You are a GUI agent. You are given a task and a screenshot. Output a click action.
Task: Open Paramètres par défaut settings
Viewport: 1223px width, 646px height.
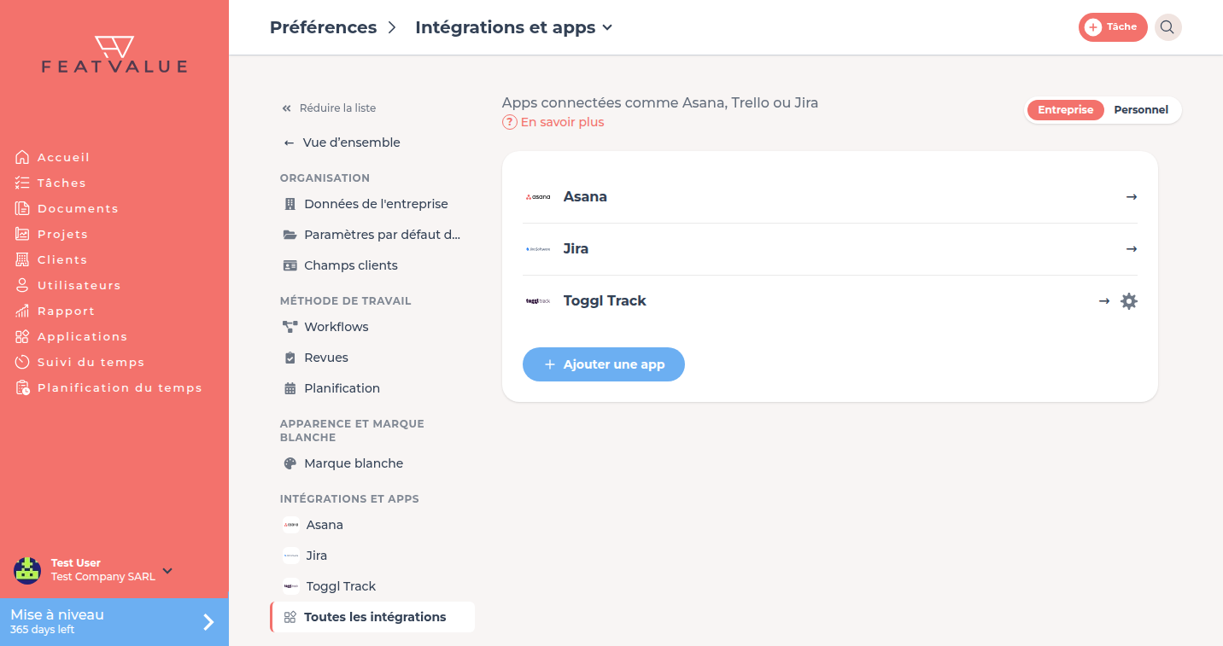(372, 235)
